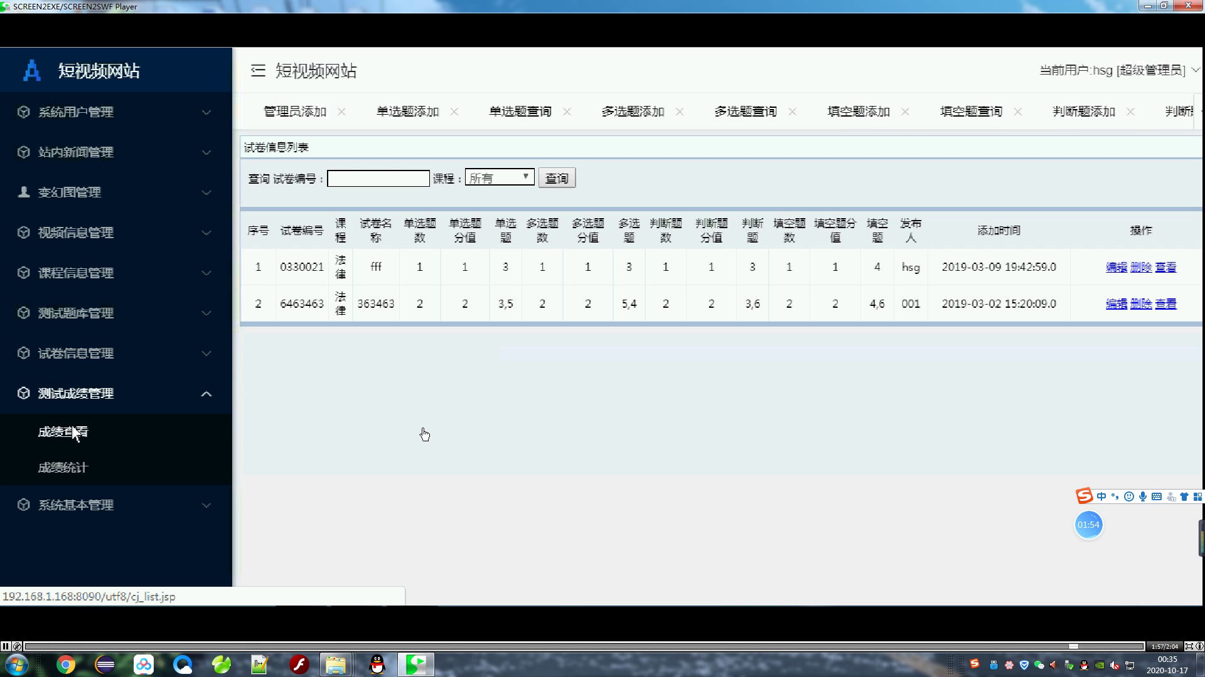Switch to 管理员添加 tab
1205x677 pixels.
[295, 112]
